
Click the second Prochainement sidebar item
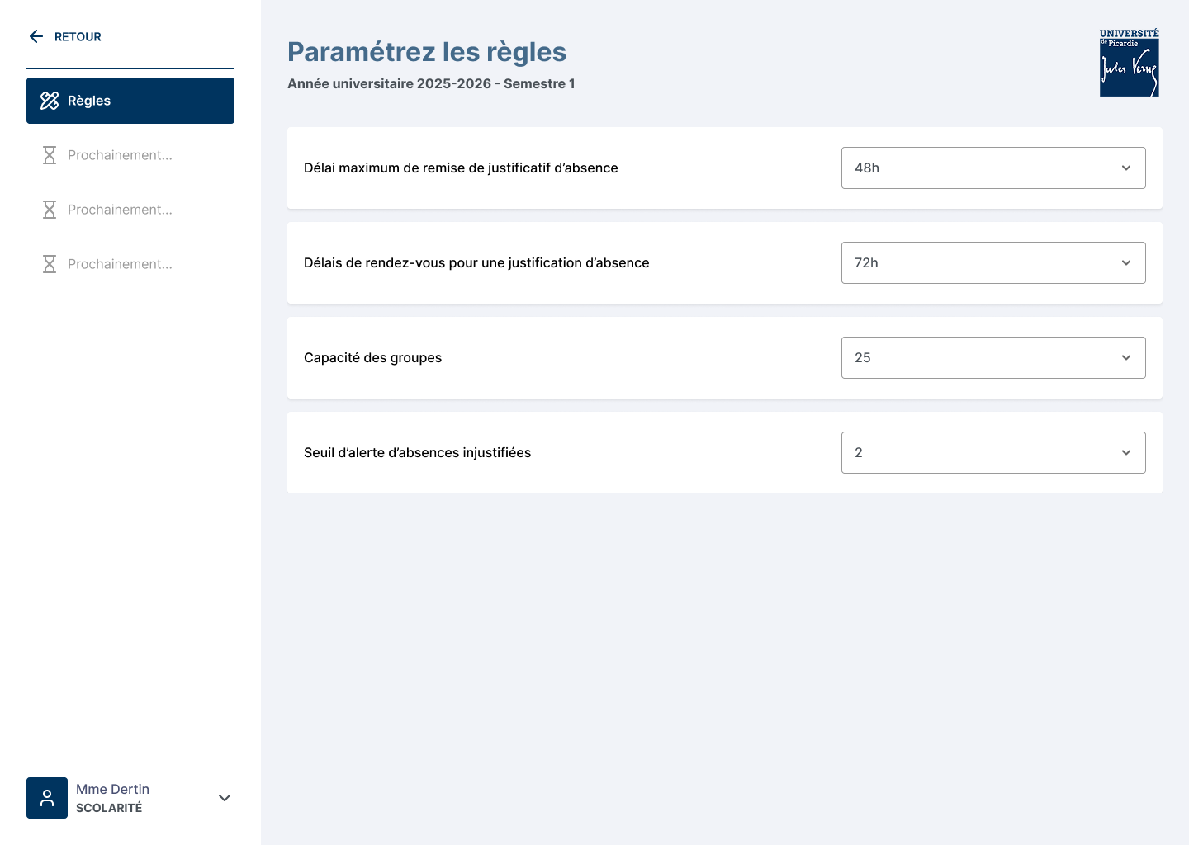tap(120, 210)
